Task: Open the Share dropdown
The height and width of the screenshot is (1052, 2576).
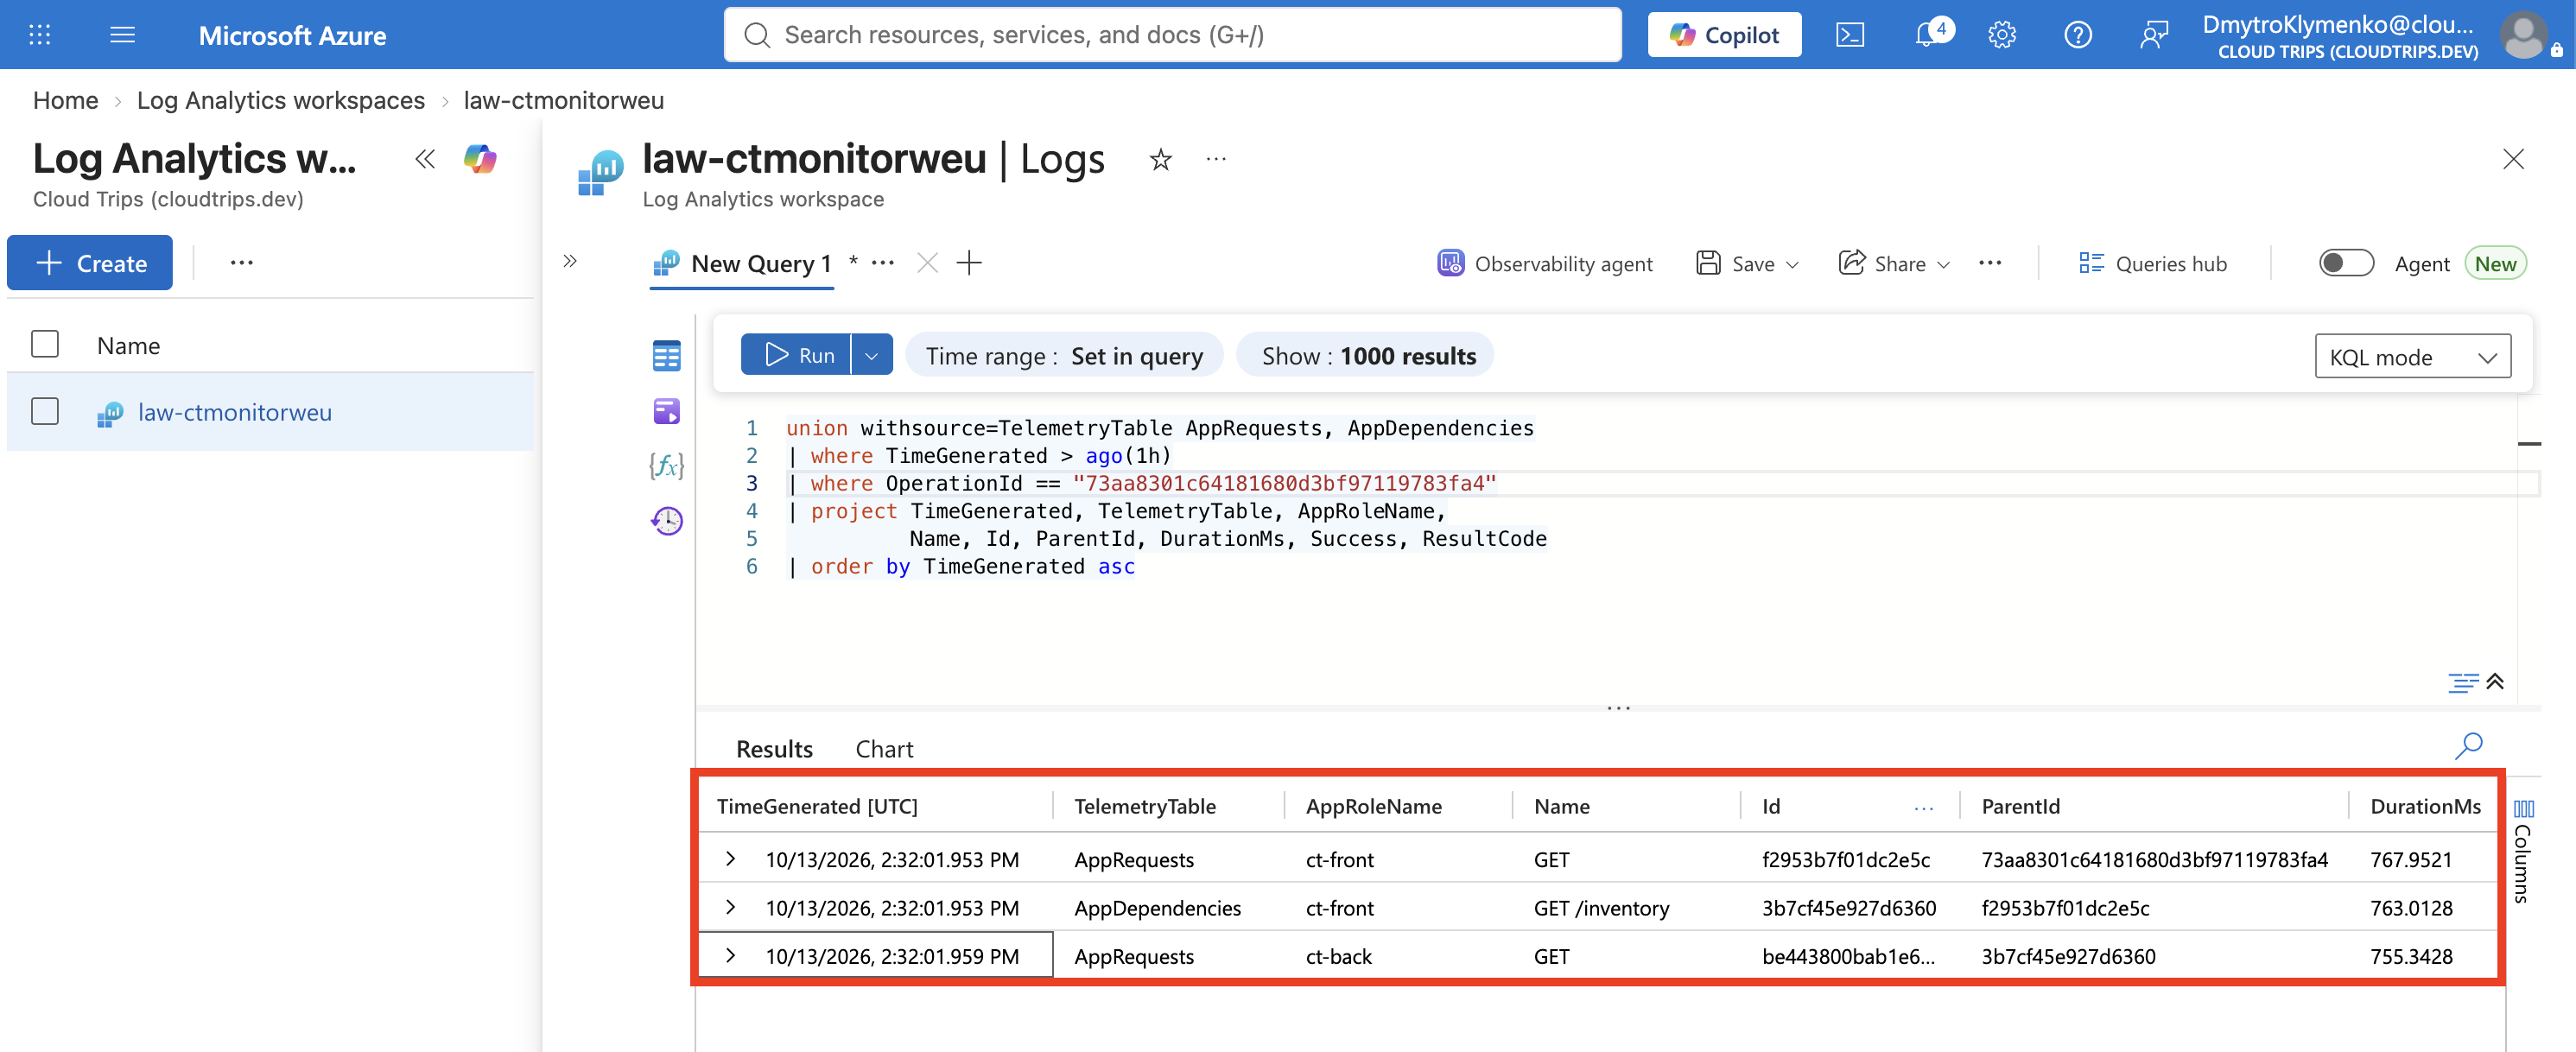Action: coord(1894,263)
